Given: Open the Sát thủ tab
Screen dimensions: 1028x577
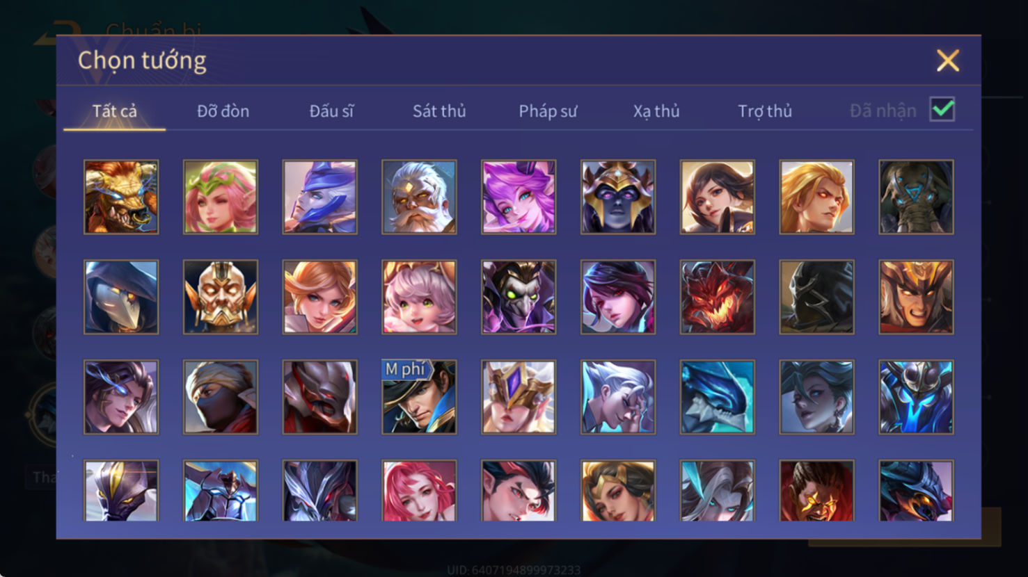Looking at the screenshot, I should pyautogui.click(x=439, y=111).
